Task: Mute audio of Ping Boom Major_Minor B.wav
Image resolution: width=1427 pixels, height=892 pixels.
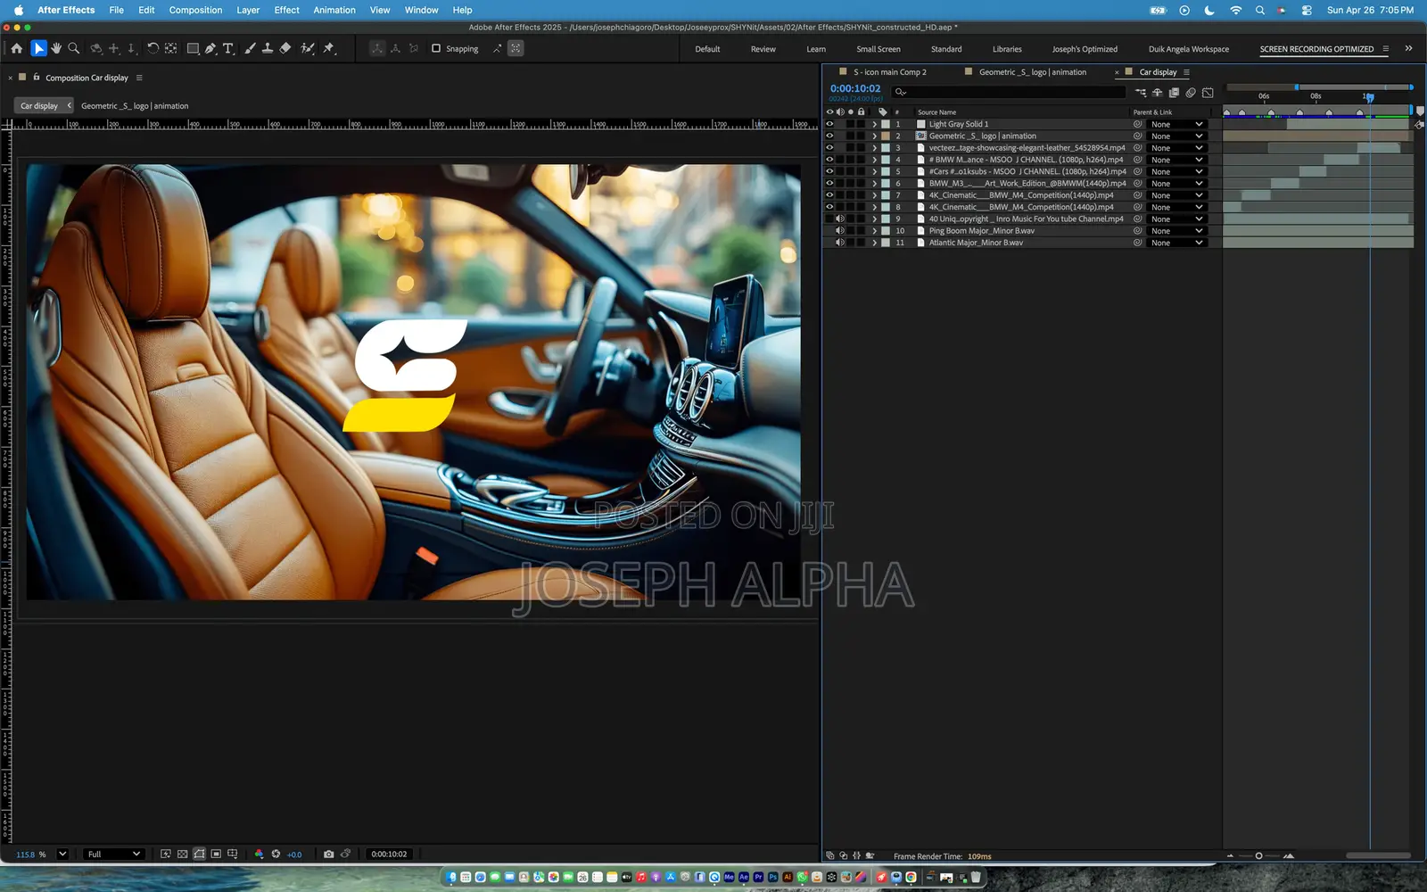Action: tap(839, 230)
